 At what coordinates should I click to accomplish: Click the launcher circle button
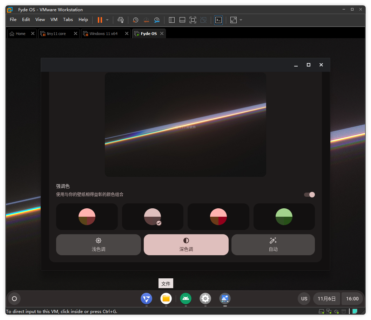14,299
